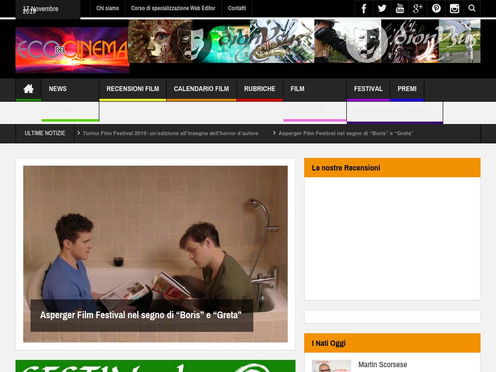The image size is (496, 372).
Task: Go to homepage via house icon
Action: click(29, 89)
